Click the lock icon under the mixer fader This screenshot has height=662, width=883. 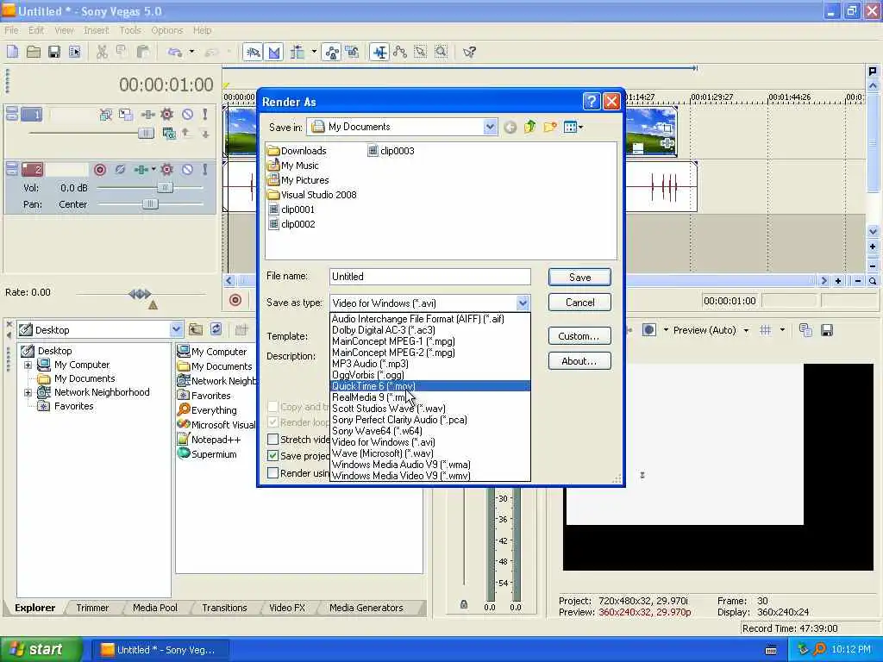(x=463, y=604)
